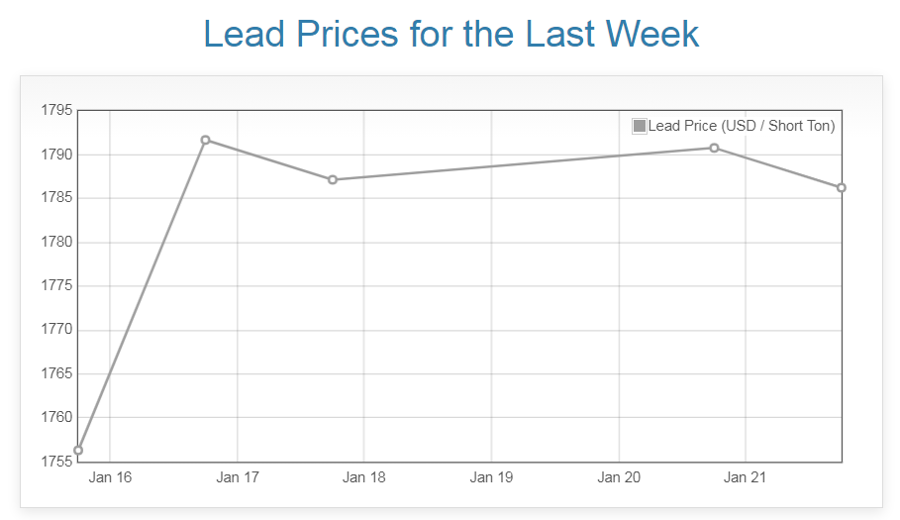Viewport: 900px width, 520px height.
Task: Select the lowest data point near 1756
Action: coord(78,451)
